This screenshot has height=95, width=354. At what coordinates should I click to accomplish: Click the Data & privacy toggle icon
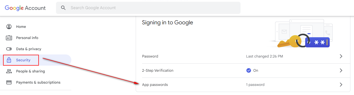point(9,49)
